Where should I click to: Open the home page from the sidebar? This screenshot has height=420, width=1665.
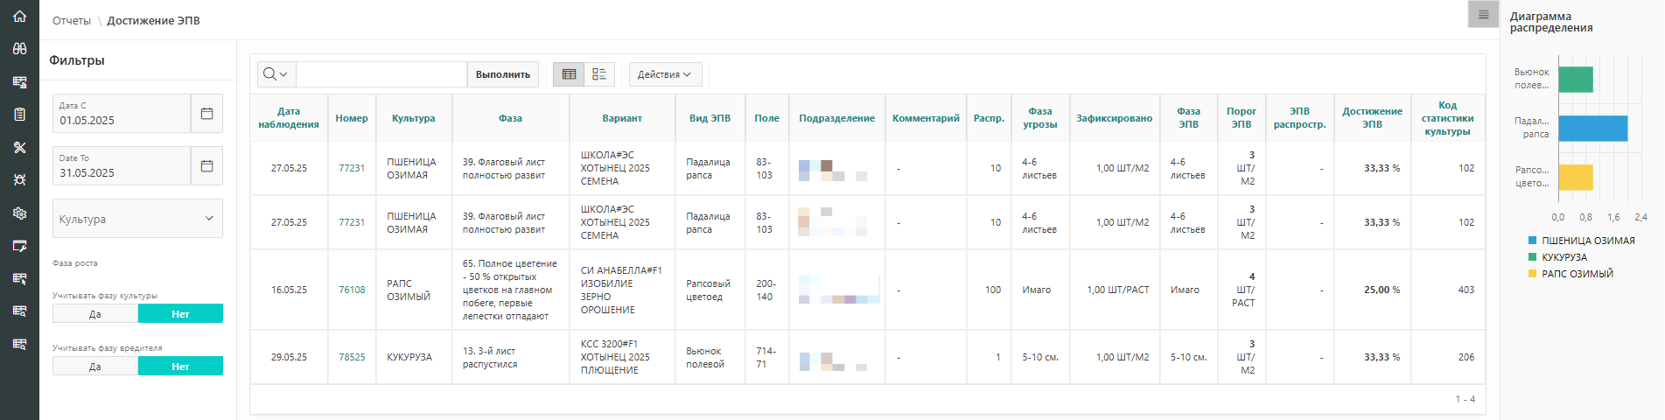point(19,17)
